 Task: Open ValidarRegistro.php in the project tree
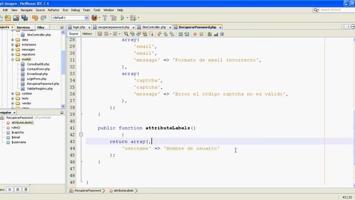point(39,89)
